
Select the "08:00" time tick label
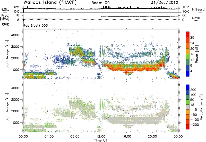75,137
